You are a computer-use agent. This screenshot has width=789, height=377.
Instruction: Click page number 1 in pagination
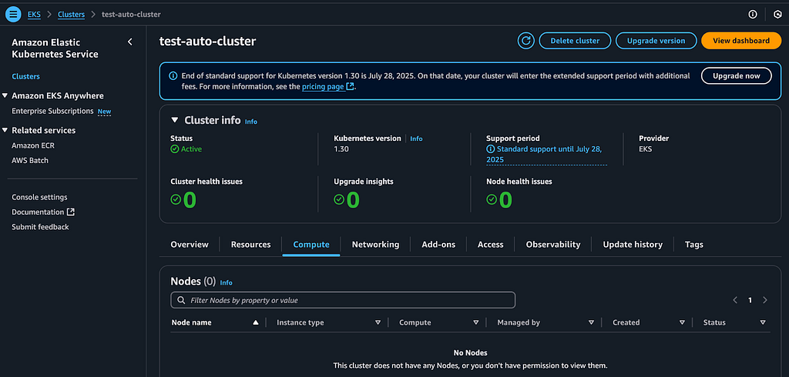pyautogui.click(x=750, y=300)
